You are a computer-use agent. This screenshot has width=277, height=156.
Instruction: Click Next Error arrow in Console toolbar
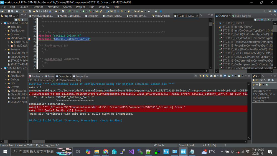[x=200, y=76]
